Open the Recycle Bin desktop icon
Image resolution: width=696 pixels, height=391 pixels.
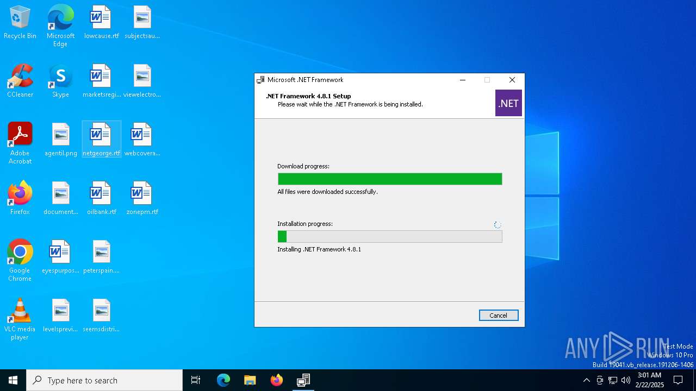[x=20, y=23]
